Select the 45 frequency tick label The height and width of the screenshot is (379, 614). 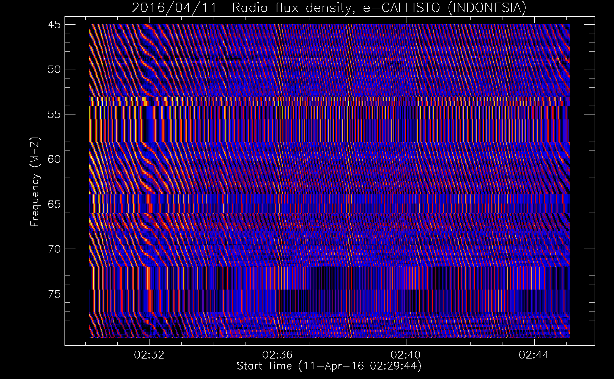click(54, 25)
